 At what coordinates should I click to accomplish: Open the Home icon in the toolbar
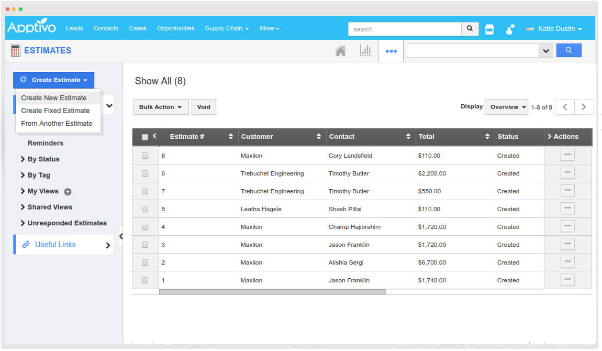pyautogui.click(x=341, y=50)
